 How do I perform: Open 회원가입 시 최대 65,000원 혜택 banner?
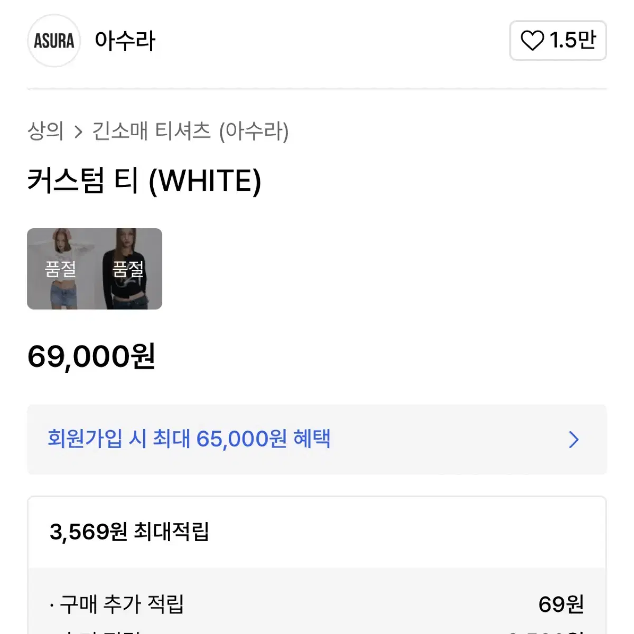point(317,439)
